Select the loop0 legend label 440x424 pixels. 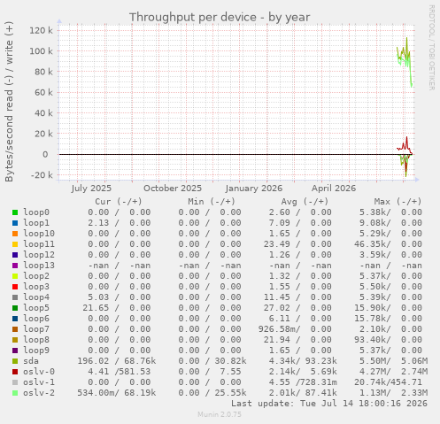click(36, 212)
